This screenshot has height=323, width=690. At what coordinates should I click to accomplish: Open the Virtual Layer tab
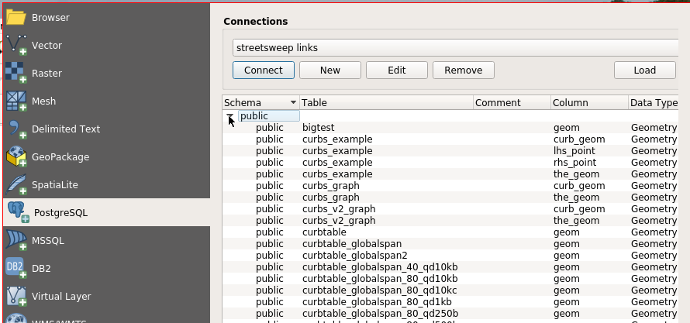60,297
